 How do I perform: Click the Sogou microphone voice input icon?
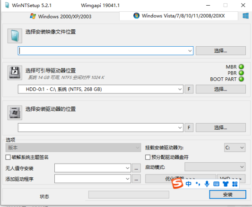(207, 184)
